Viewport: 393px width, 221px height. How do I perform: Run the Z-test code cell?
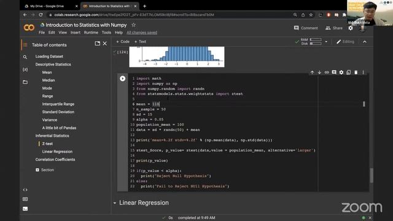pos(122,79)
